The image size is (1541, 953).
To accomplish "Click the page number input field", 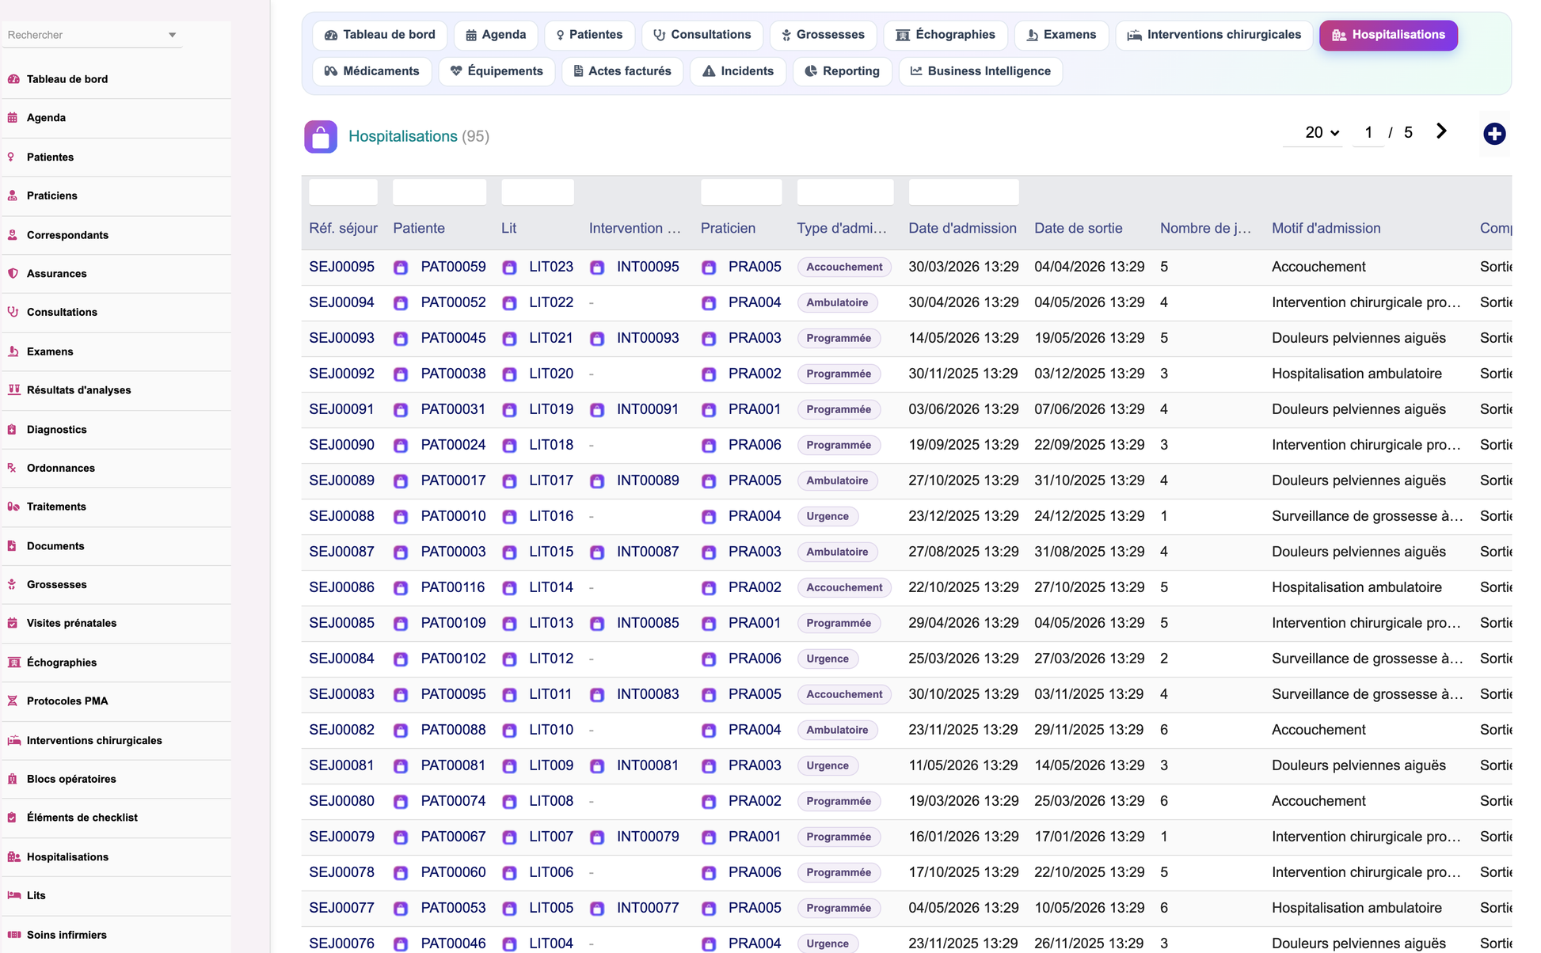I will click(x=1368, y=132).
